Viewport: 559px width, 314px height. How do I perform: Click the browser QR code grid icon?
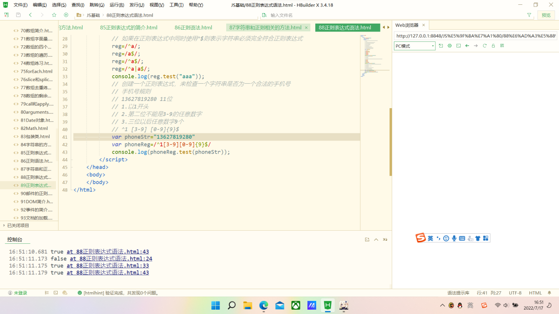coord(502,46)
